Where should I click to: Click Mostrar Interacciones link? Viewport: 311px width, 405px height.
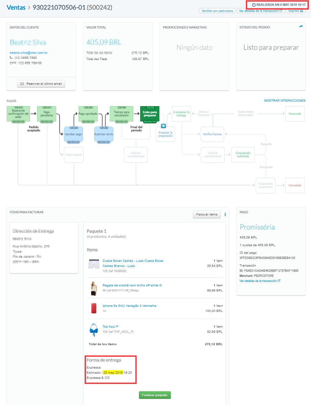point(284,101)
